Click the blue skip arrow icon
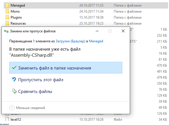 click(x=14, y=80)
